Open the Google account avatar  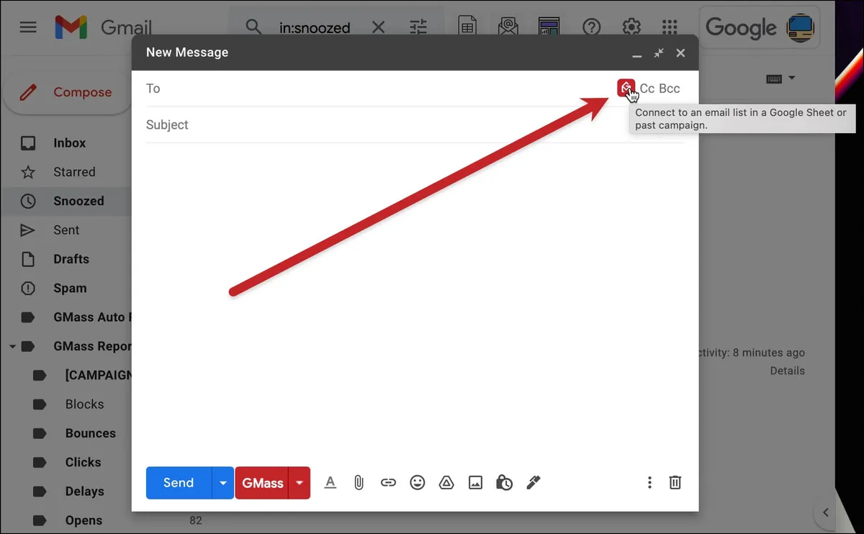click(800, 27)
